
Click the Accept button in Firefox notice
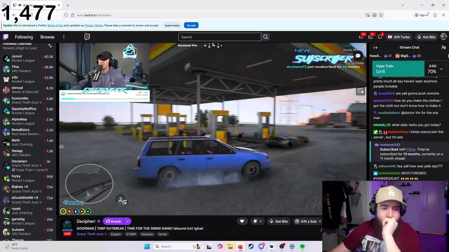click(x=191, y=25)
